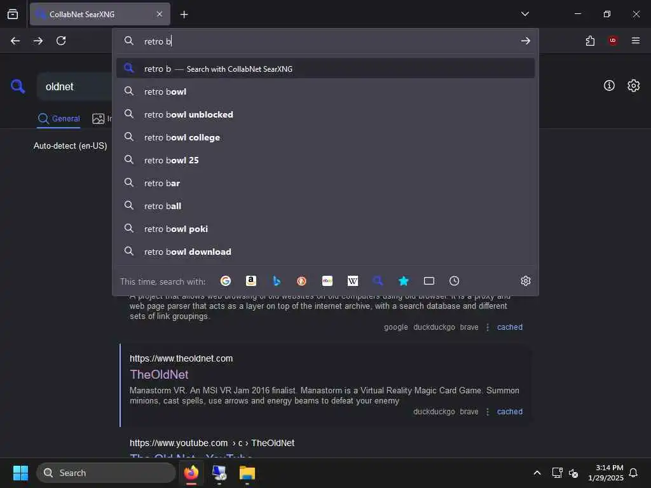651x488 pixels.
Task: Click the computer app icon on taskbar
Action: pyautogui.click(x=219, y=473)
